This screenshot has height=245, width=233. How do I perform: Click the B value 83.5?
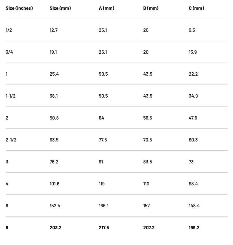(148, 162)
